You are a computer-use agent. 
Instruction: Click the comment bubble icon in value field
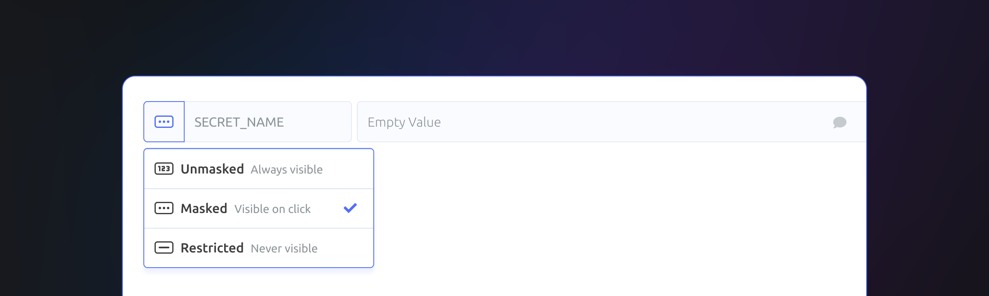pos(839,122)
